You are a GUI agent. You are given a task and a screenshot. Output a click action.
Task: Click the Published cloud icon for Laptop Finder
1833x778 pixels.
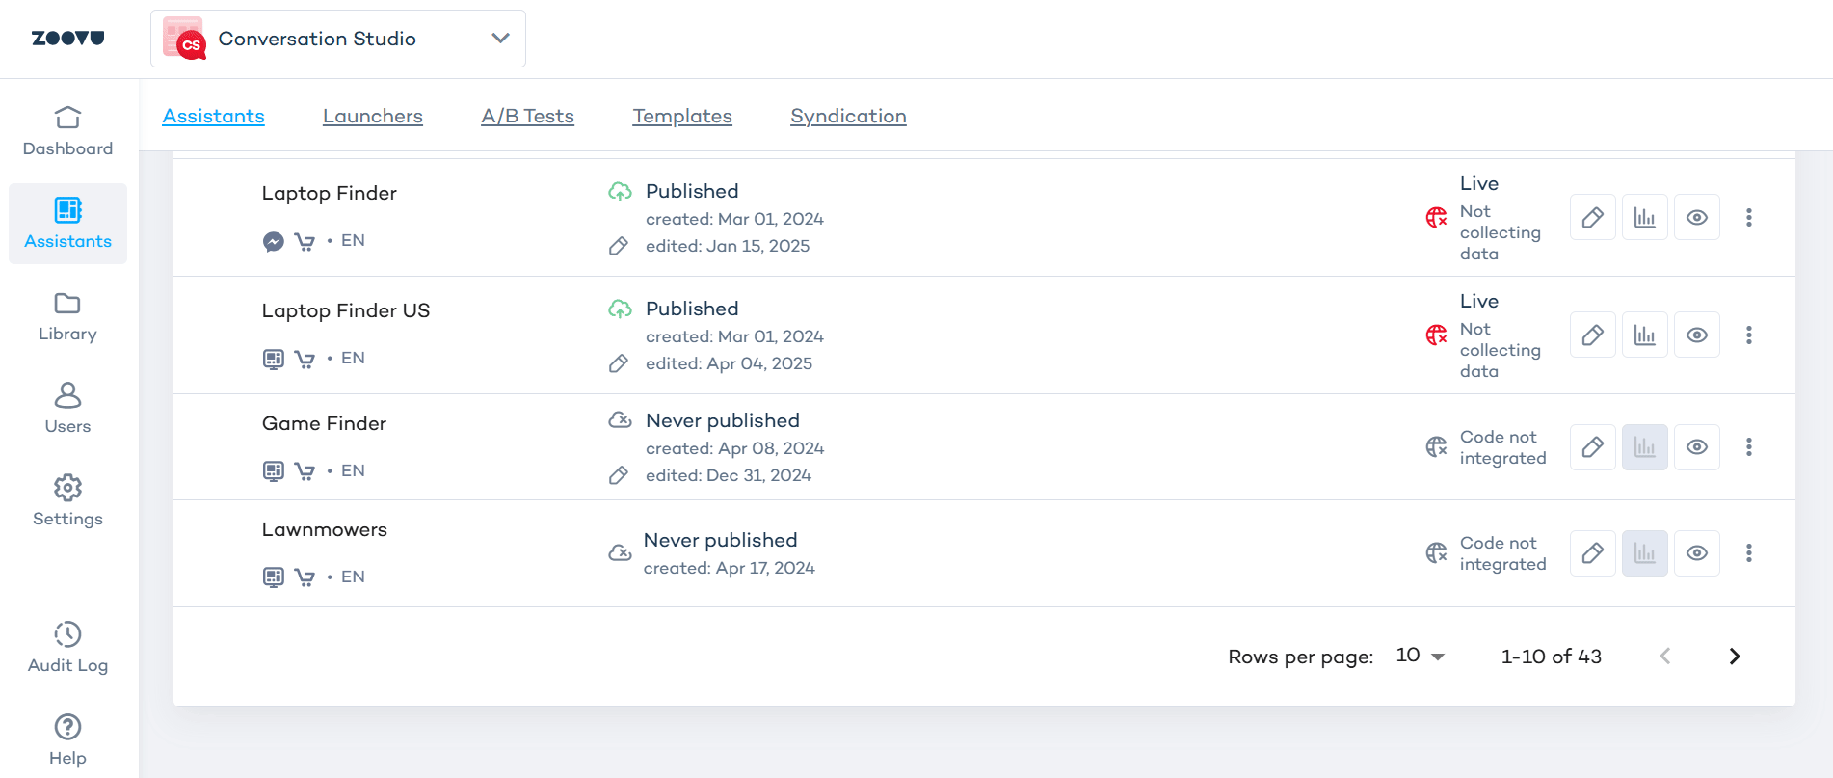point(620,191)
